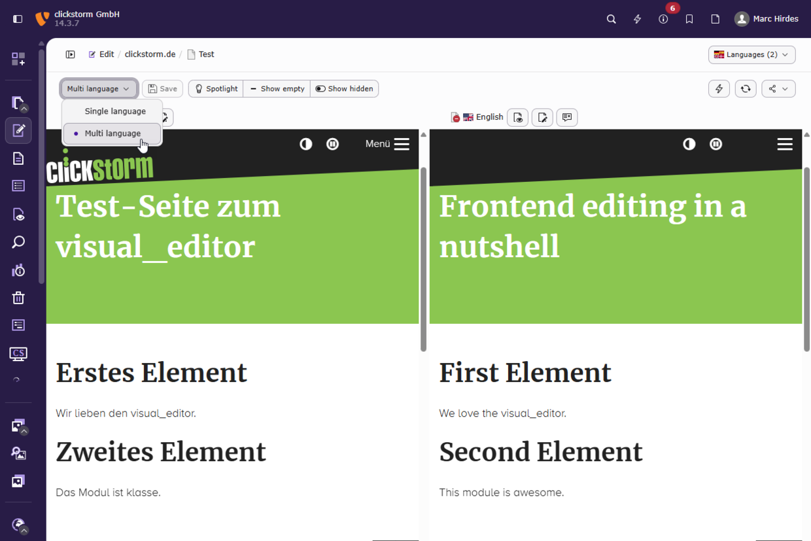
Task: Open the share dropdown button
Action: [x=778, y=88]
